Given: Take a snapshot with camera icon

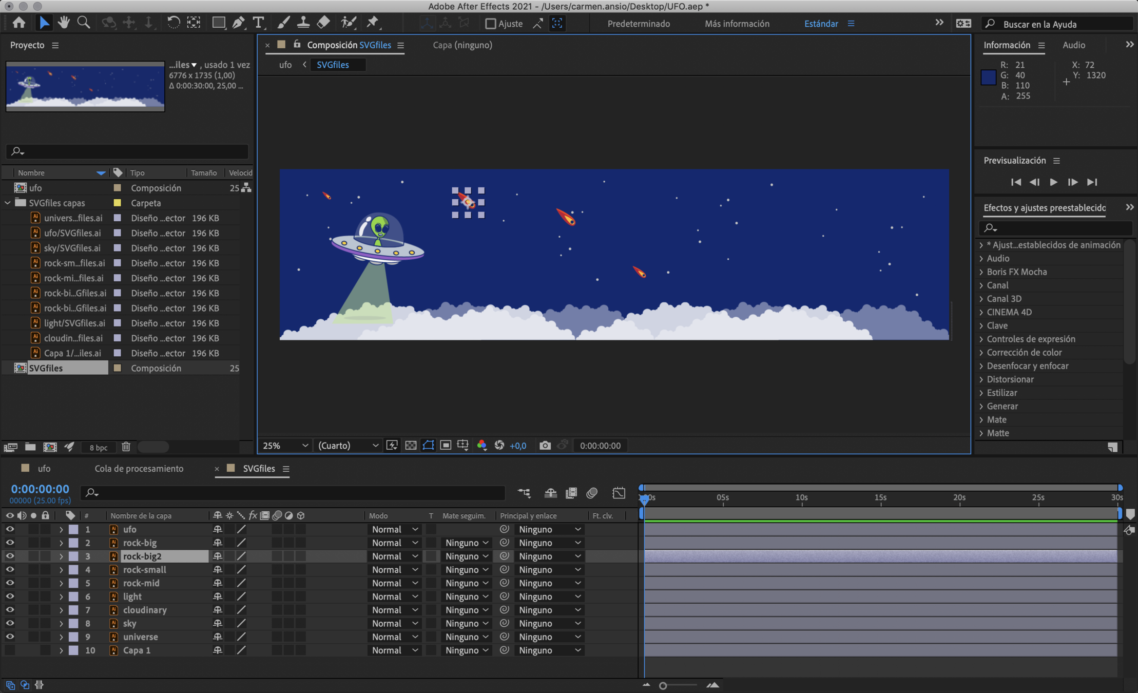Looking at the screenshot, I should click(545, 446).
